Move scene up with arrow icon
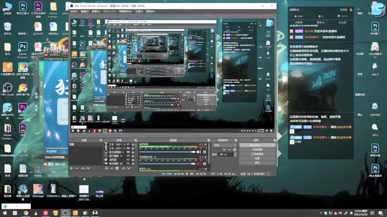 coord(83,168)
